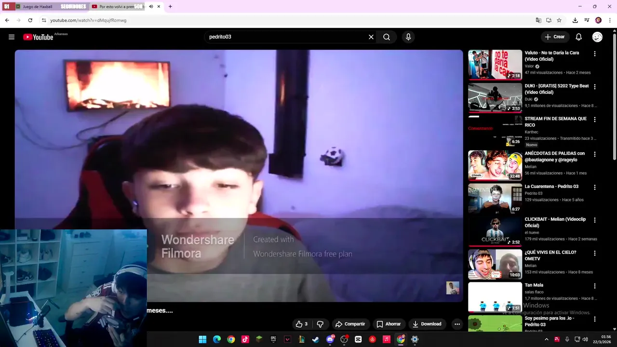This screenshot has height=347, width=617.
Task: Like the video with thumbs up
Action: point(302,324)
